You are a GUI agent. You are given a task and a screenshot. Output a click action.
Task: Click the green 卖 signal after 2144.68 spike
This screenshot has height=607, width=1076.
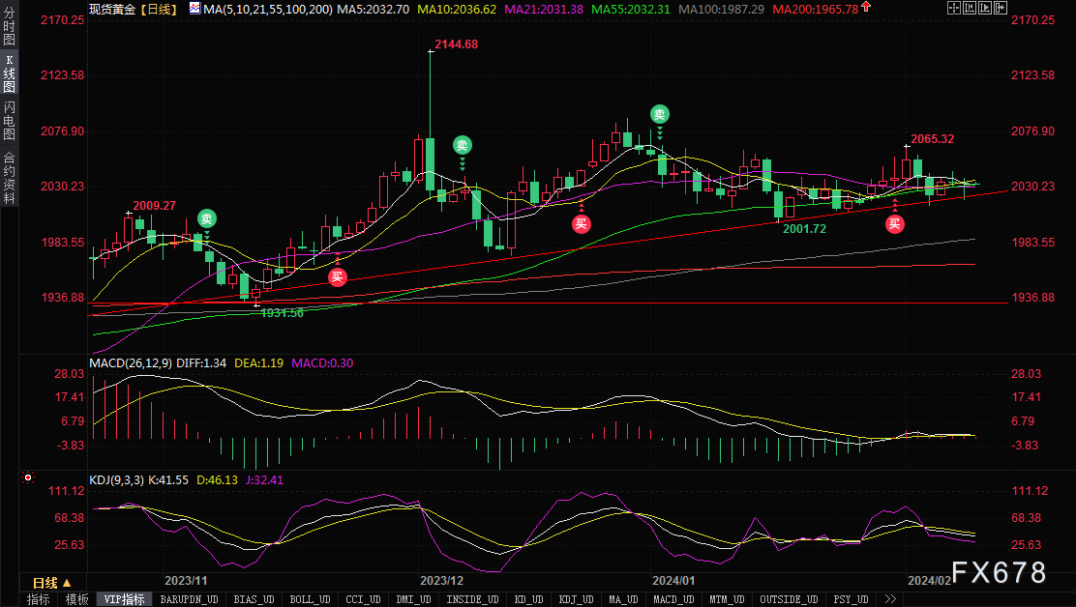(x=463, y=146)
